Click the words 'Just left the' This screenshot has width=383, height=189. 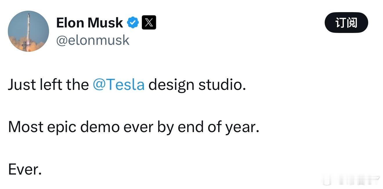click(x=48, y=85)
